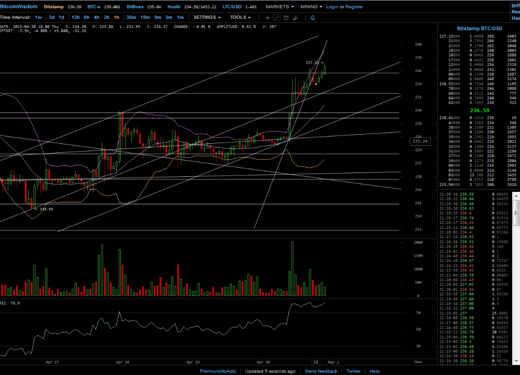Select the Fibonacci retracement lines tool
The width and height of the screenshot is (520, 375).
[286, 17]
